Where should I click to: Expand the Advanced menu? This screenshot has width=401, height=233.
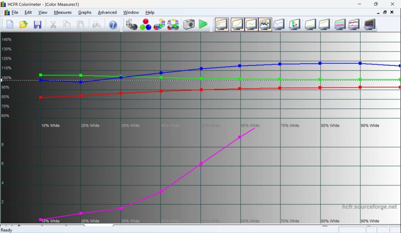107,12
